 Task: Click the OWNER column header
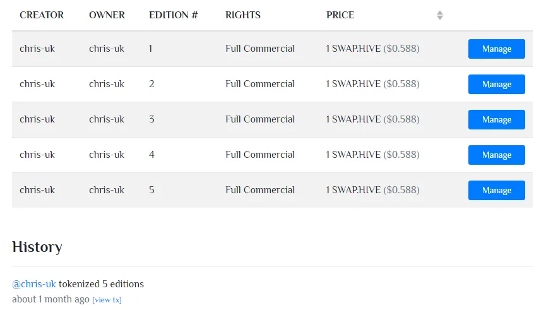(x=107, y=15)
